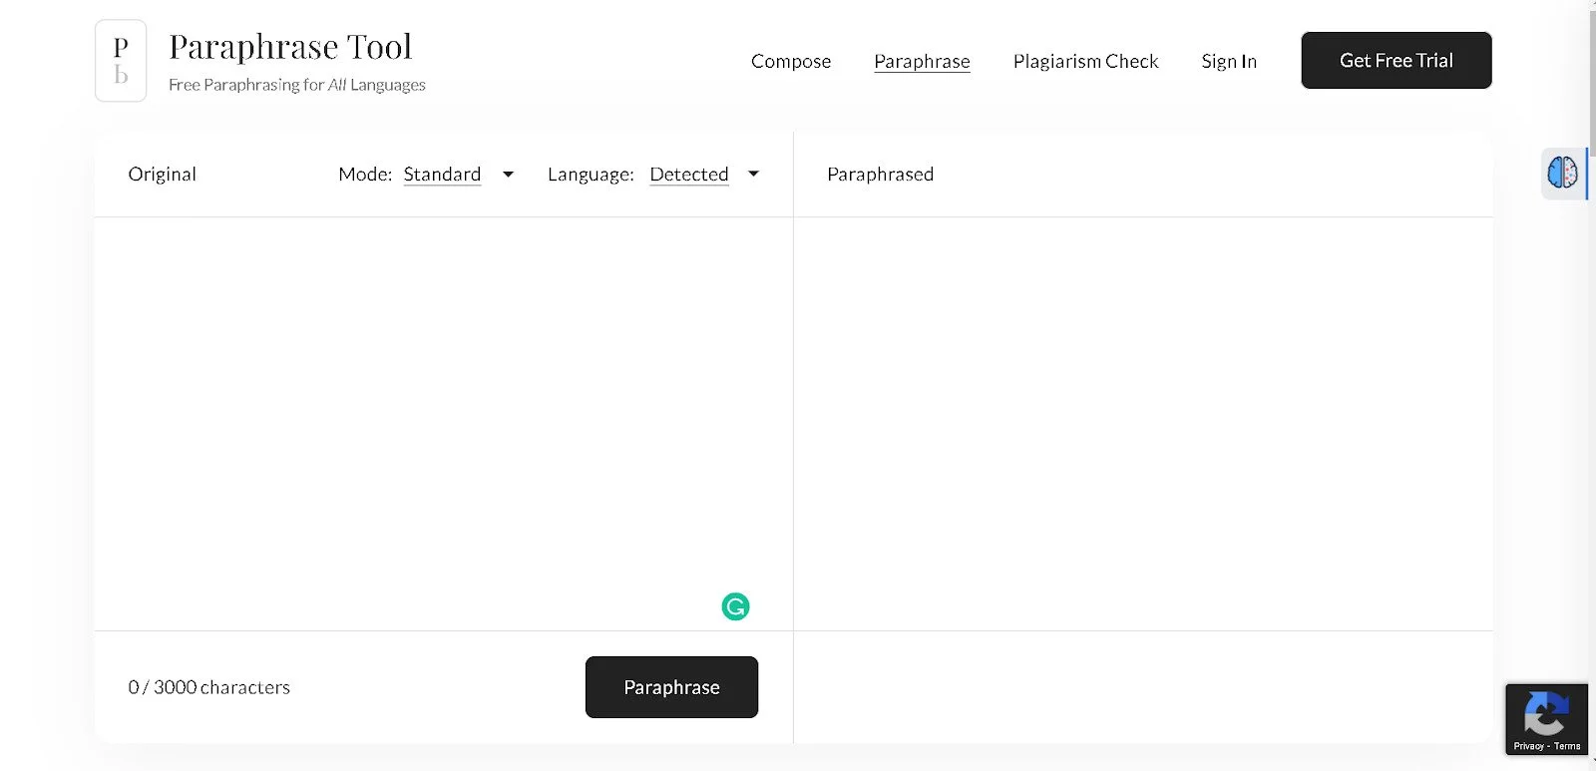Select the Detected language value
This screenshot has width=1596, height=771.
coord(689,175)
